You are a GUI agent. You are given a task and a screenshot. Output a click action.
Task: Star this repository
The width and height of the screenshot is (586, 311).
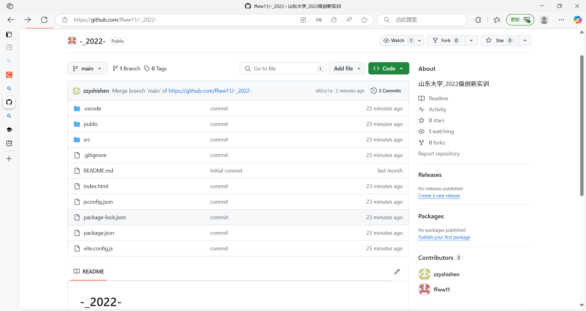click(x=500, y=40)
